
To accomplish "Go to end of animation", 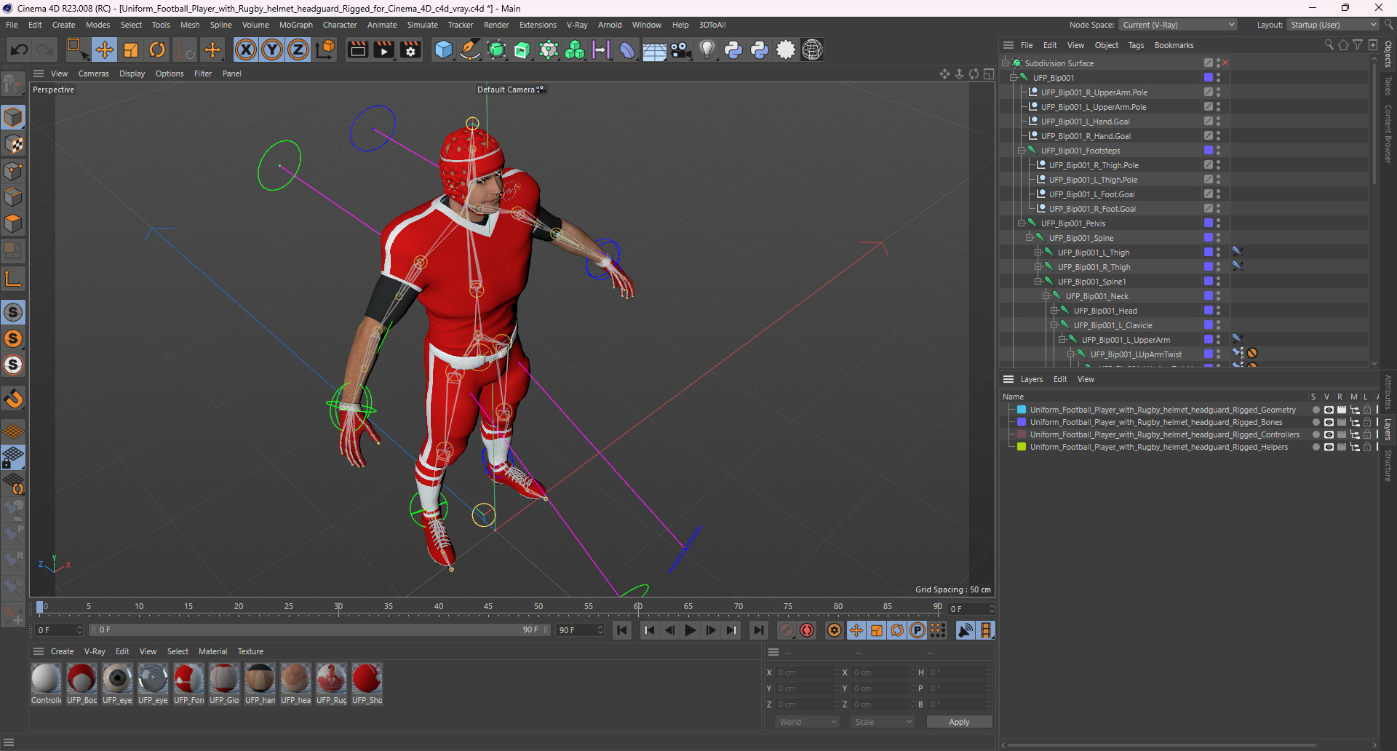I will (x=759, y=630).
